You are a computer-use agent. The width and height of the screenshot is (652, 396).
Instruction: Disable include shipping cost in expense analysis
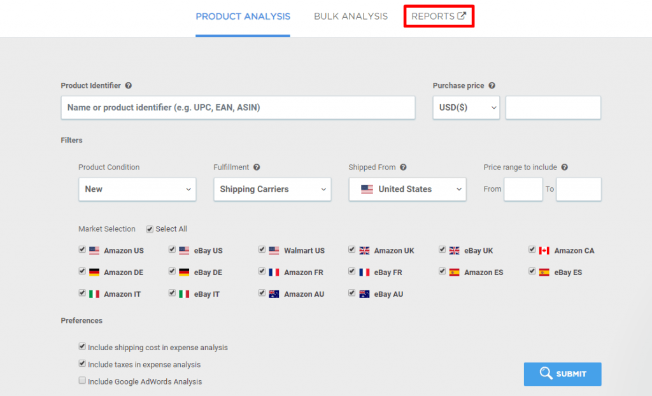[82, 346]
